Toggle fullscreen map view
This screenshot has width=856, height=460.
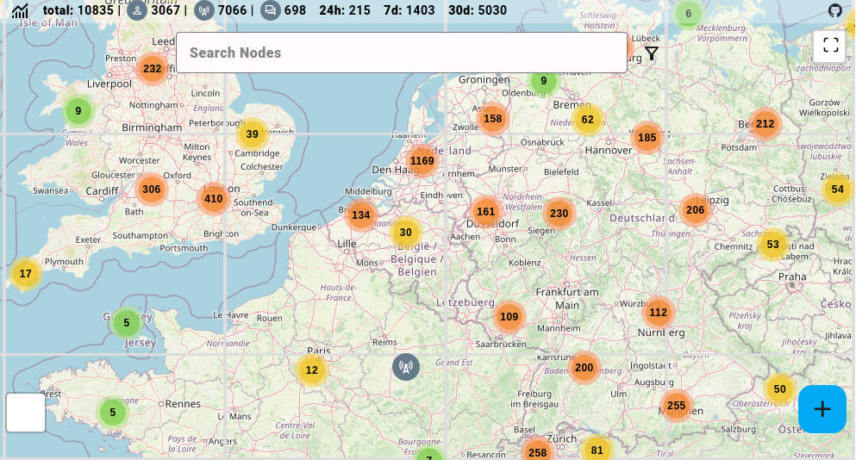point(830,46)
